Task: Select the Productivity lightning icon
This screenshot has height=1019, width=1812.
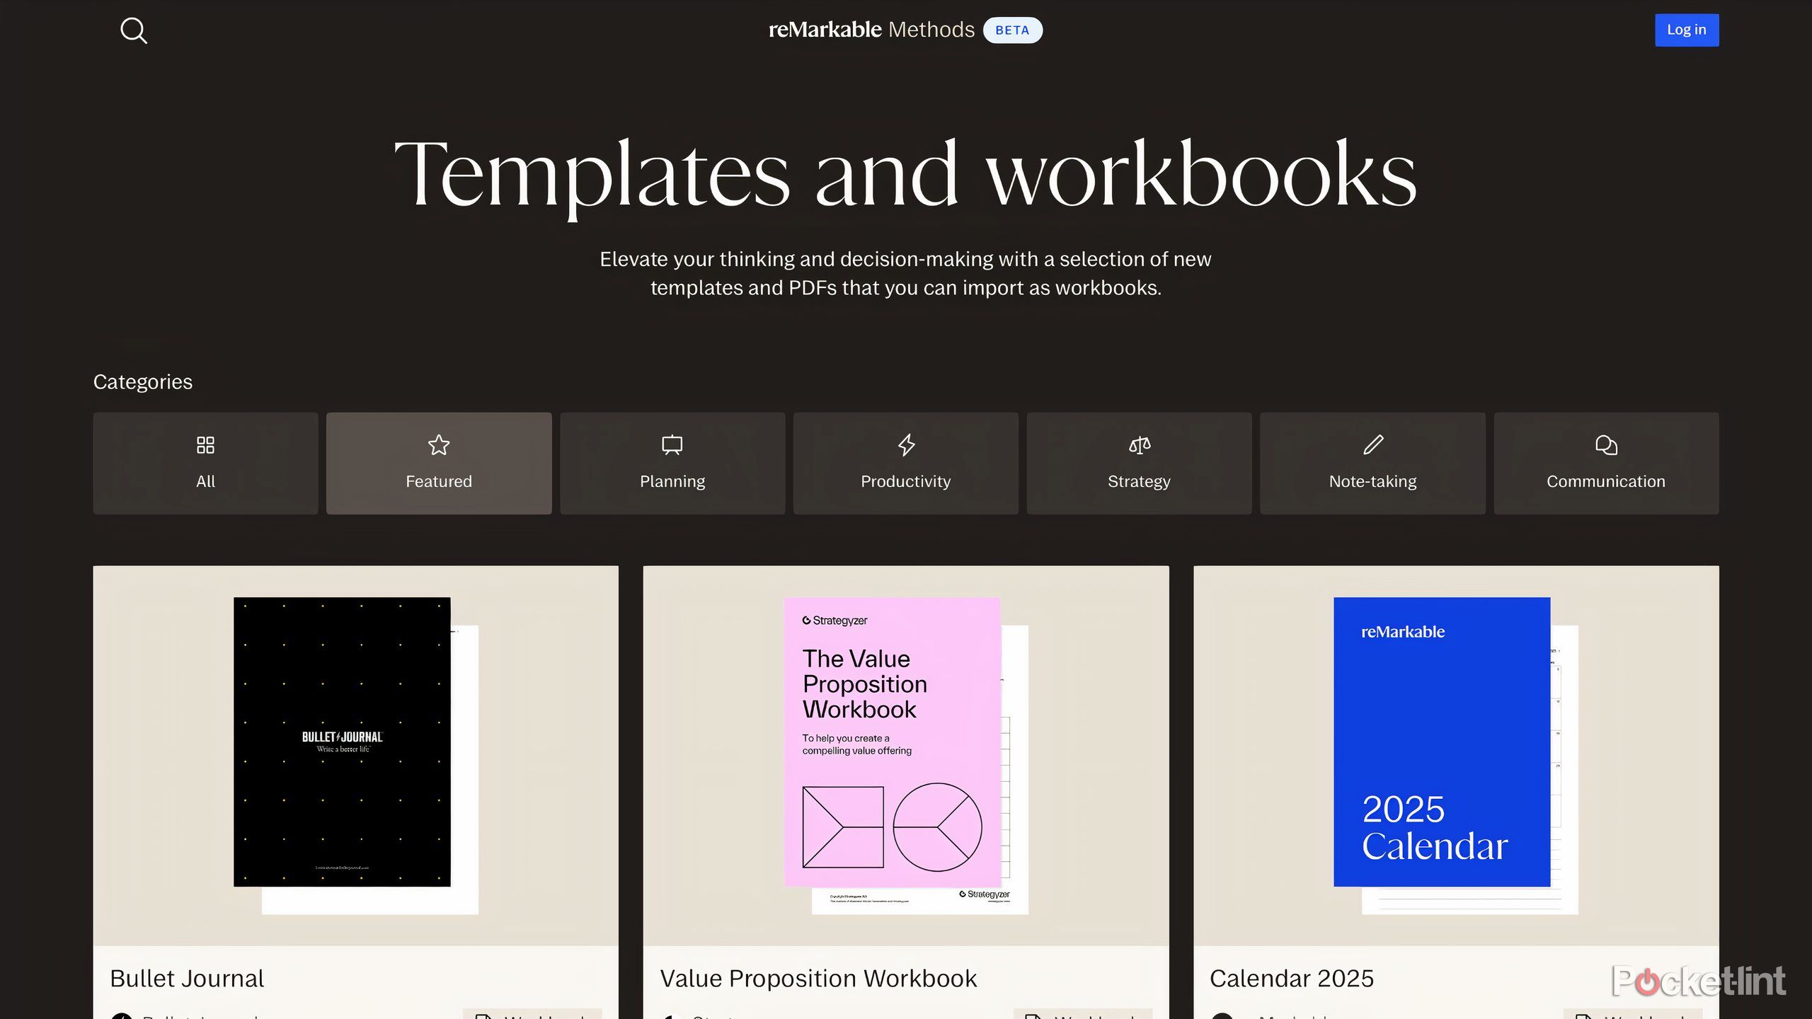Action: pos(906,445)
